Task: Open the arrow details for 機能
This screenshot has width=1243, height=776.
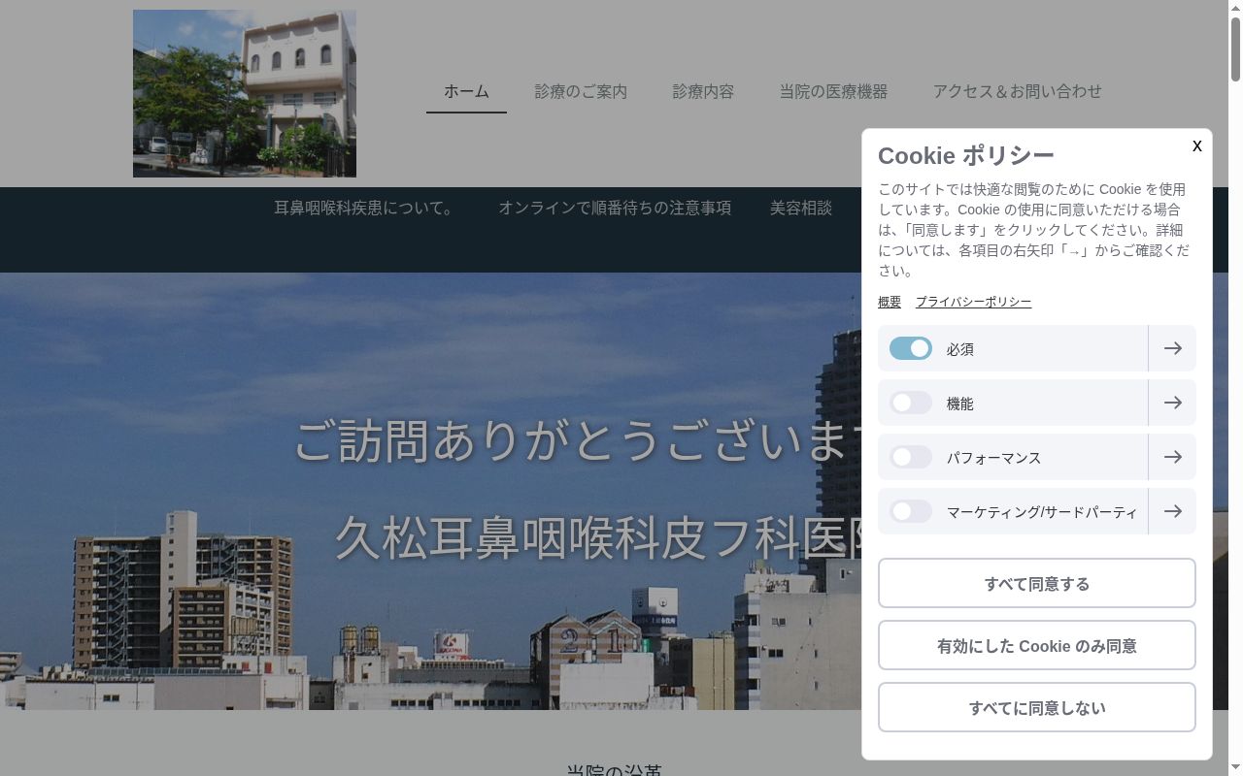Action: pyautogui.click(x=1172, y=403)
